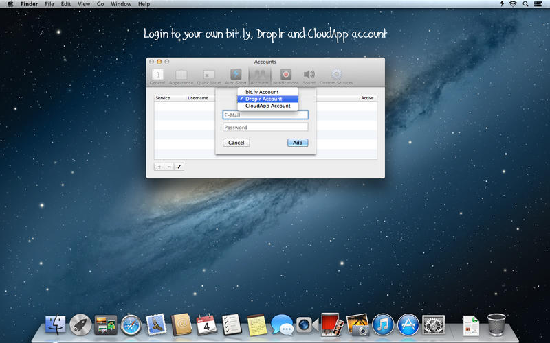
Task: Open the Notifications preferences tab
Action: [285, 77]
